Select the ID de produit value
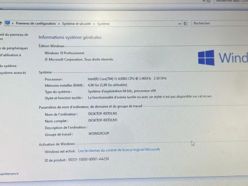Screen dimensions: 248x186 pyautogui.click(x=88, y=159)
